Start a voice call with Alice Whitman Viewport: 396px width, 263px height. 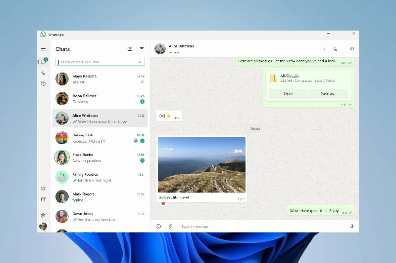335,49
